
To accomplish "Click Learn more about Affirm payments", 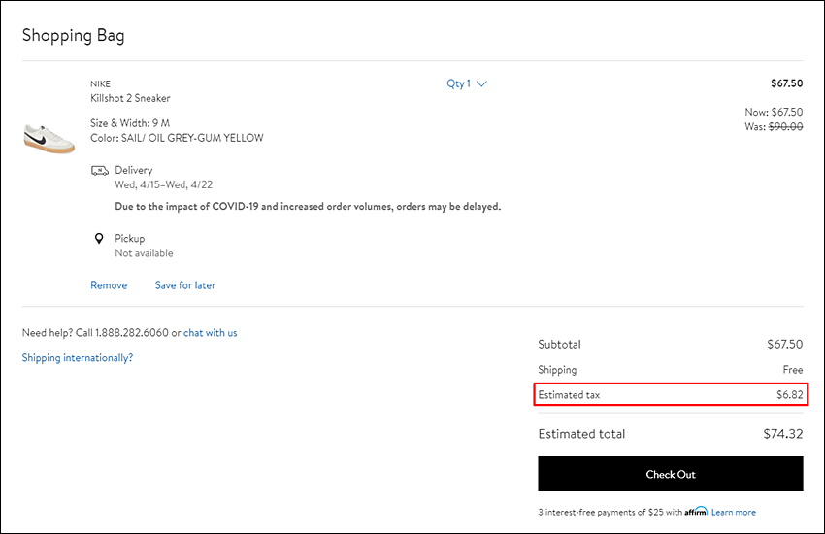I will click(x=734, y=512).
